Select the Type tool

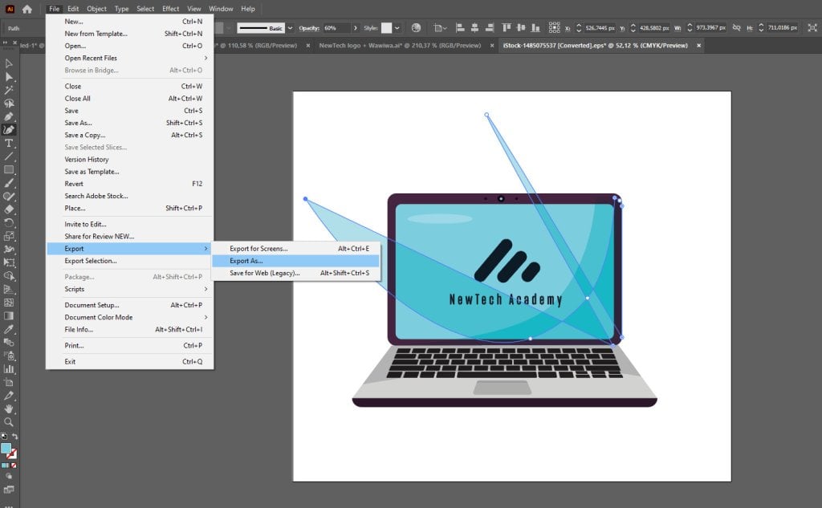tap(9, 143)
